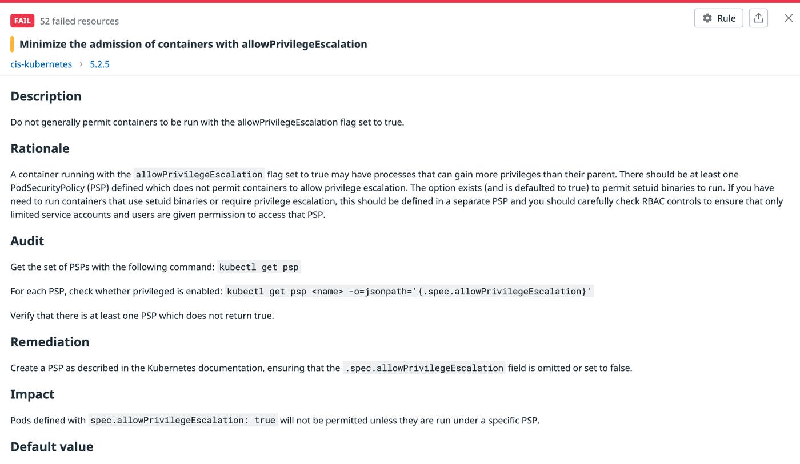Click the kubectl get psp code snippet under Audit
800x464 pixels.
(258, 267)
